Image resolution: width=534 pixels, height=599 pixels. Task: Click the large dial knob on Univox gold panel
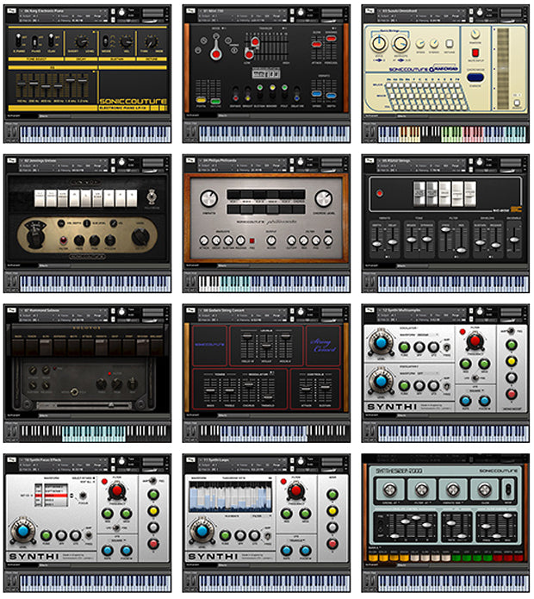pos(34,235)
